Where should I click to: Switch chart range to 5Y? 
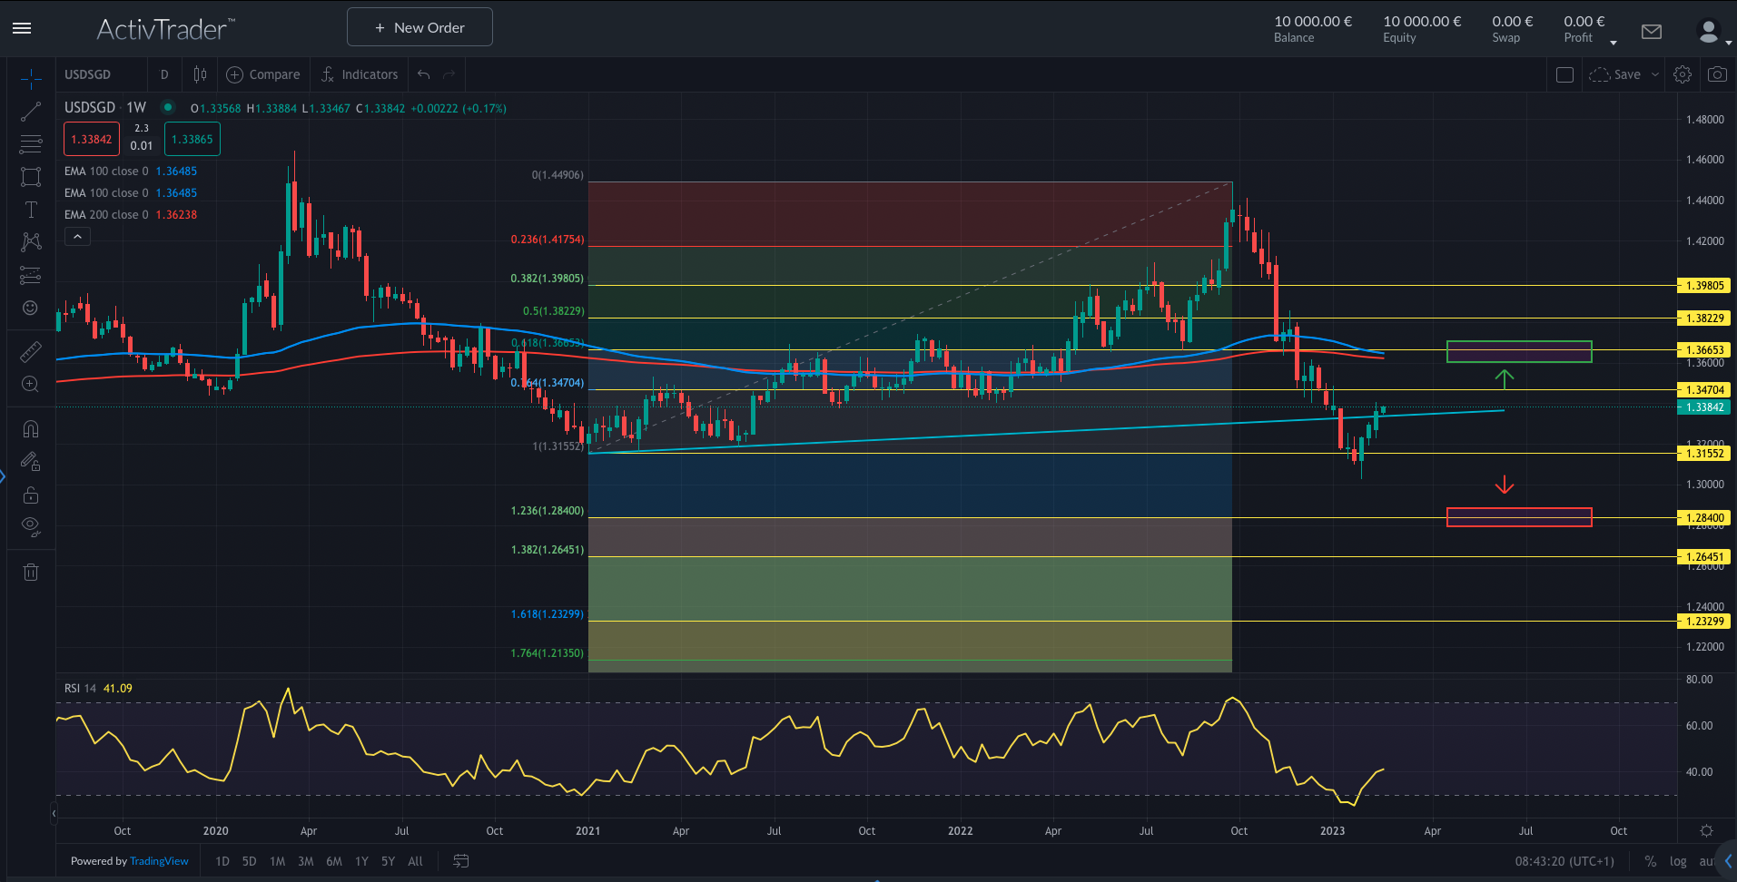[x=387, y=861]
